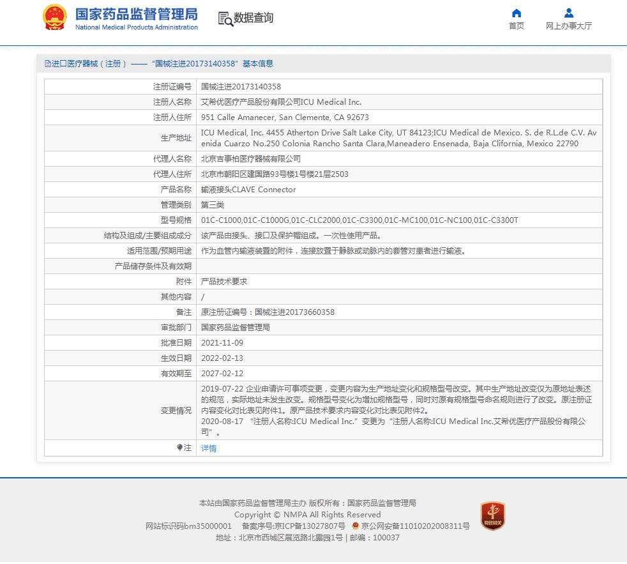Click the 批准日期 row label

(176, 343)
